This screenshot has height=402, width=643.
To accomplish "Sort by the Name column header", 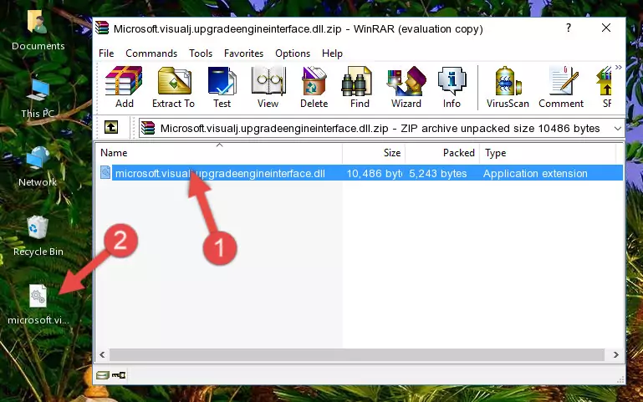I will [x=219, y=153].
